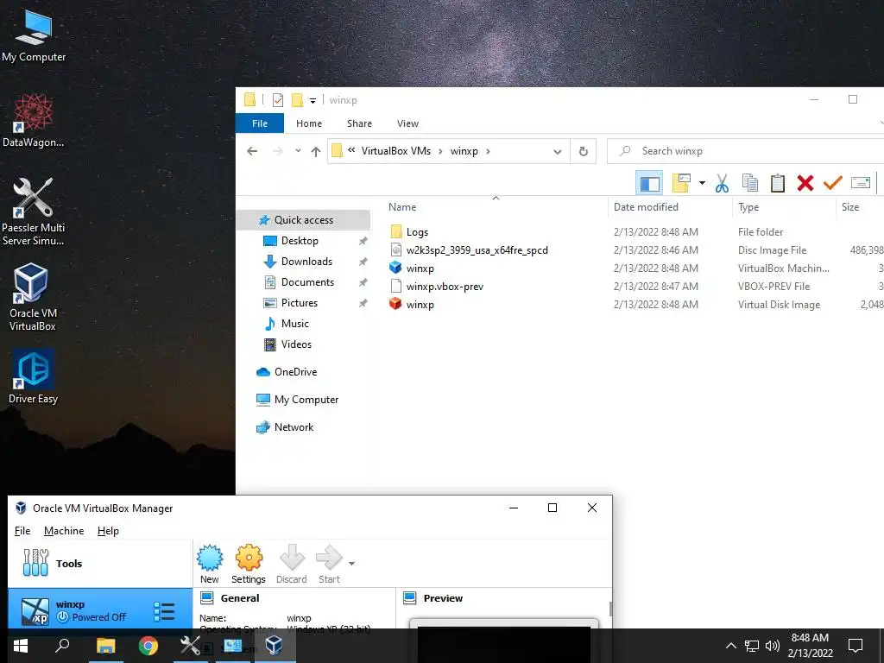Click the red X Delete icon
884x663 pixels.
point(805,183)
